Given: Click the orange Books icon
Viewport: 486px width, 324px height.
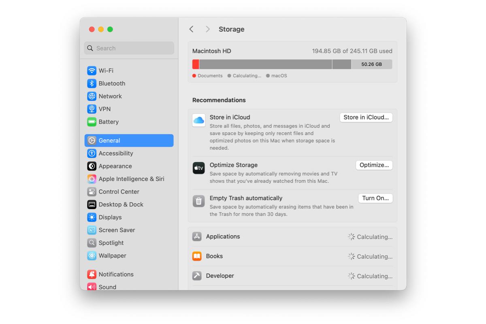Looking at the screenshot, I should 197,256.
